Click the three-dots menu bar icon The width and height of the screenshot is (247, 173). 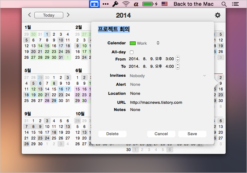(x=106, y=4)
